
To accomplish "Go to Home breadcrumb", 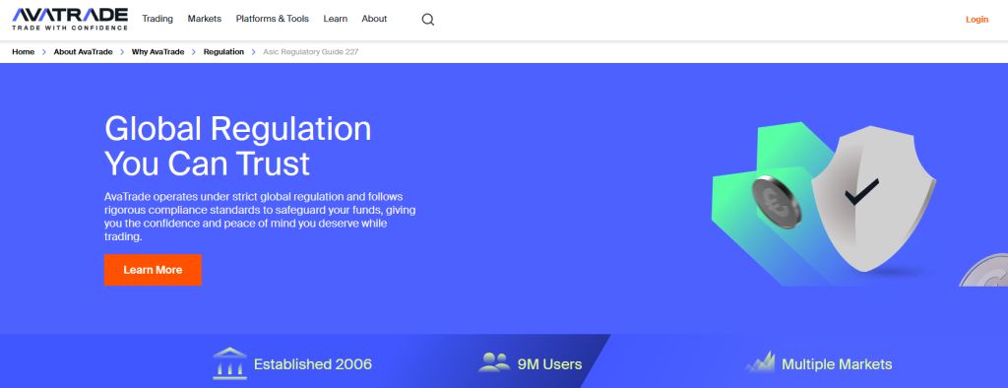I will [x=24, y=51].
